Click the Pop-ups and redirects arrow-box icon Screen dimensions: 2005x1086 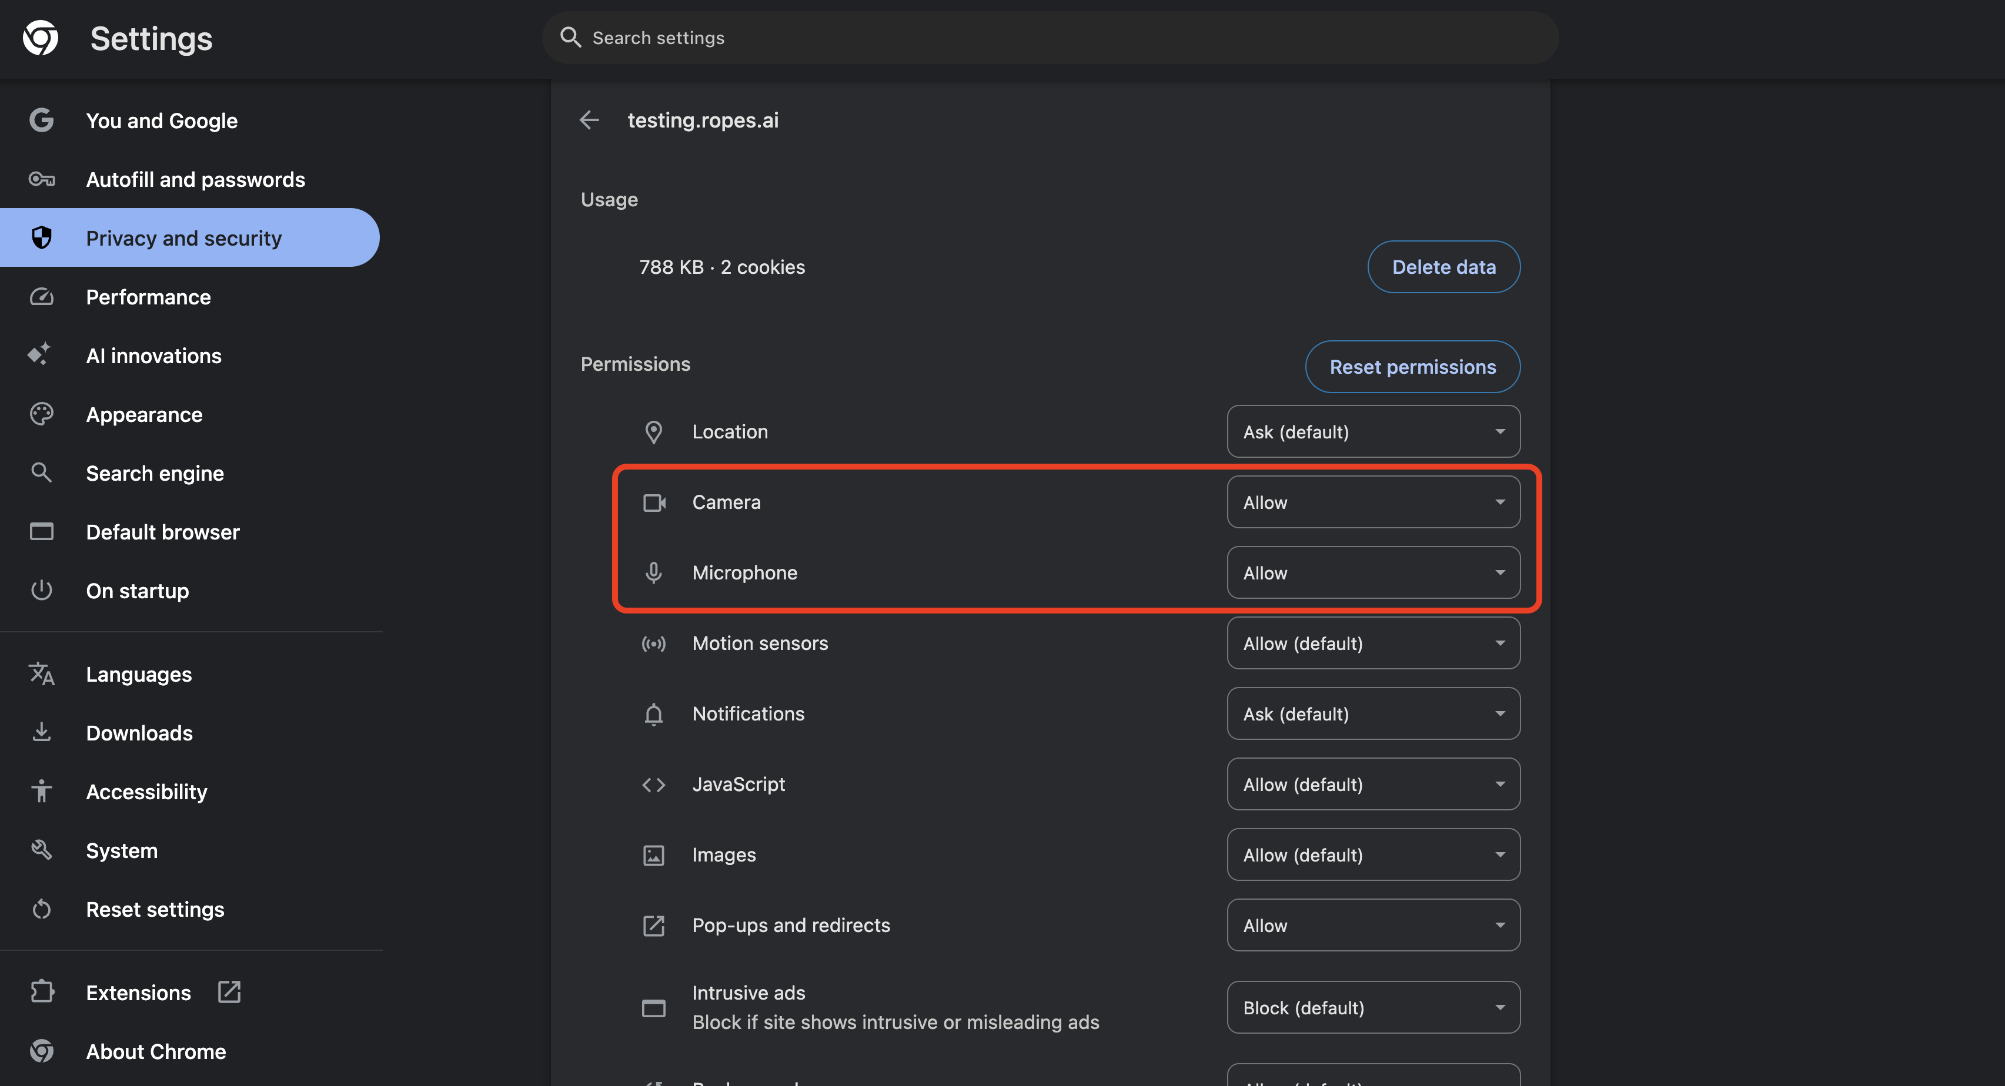point(654,925)
